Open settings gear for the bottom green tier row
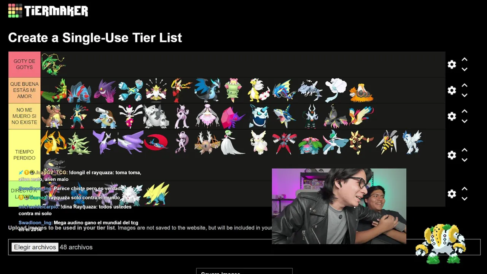 point(452,194)
